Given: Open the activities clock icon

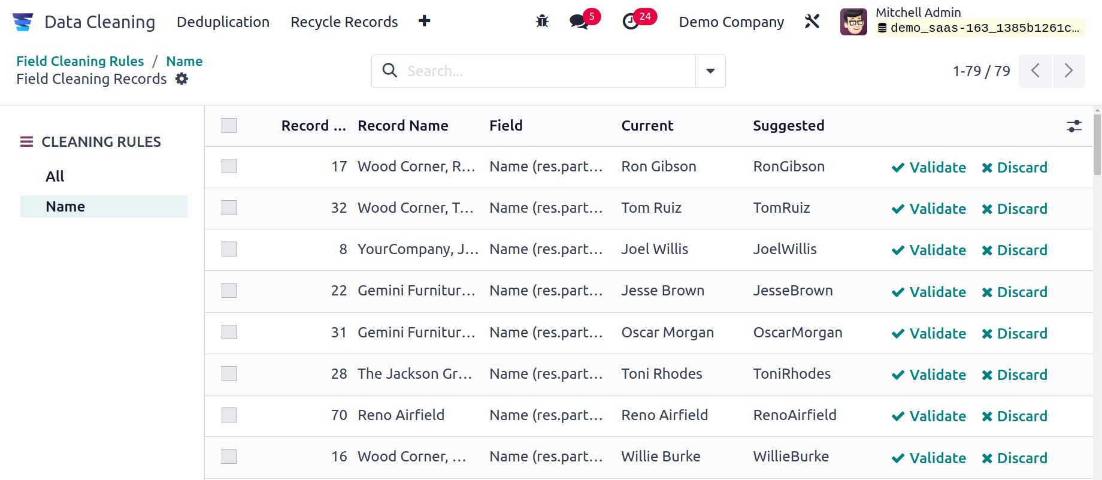Looking at the screenshot, I should click(631, 22).
